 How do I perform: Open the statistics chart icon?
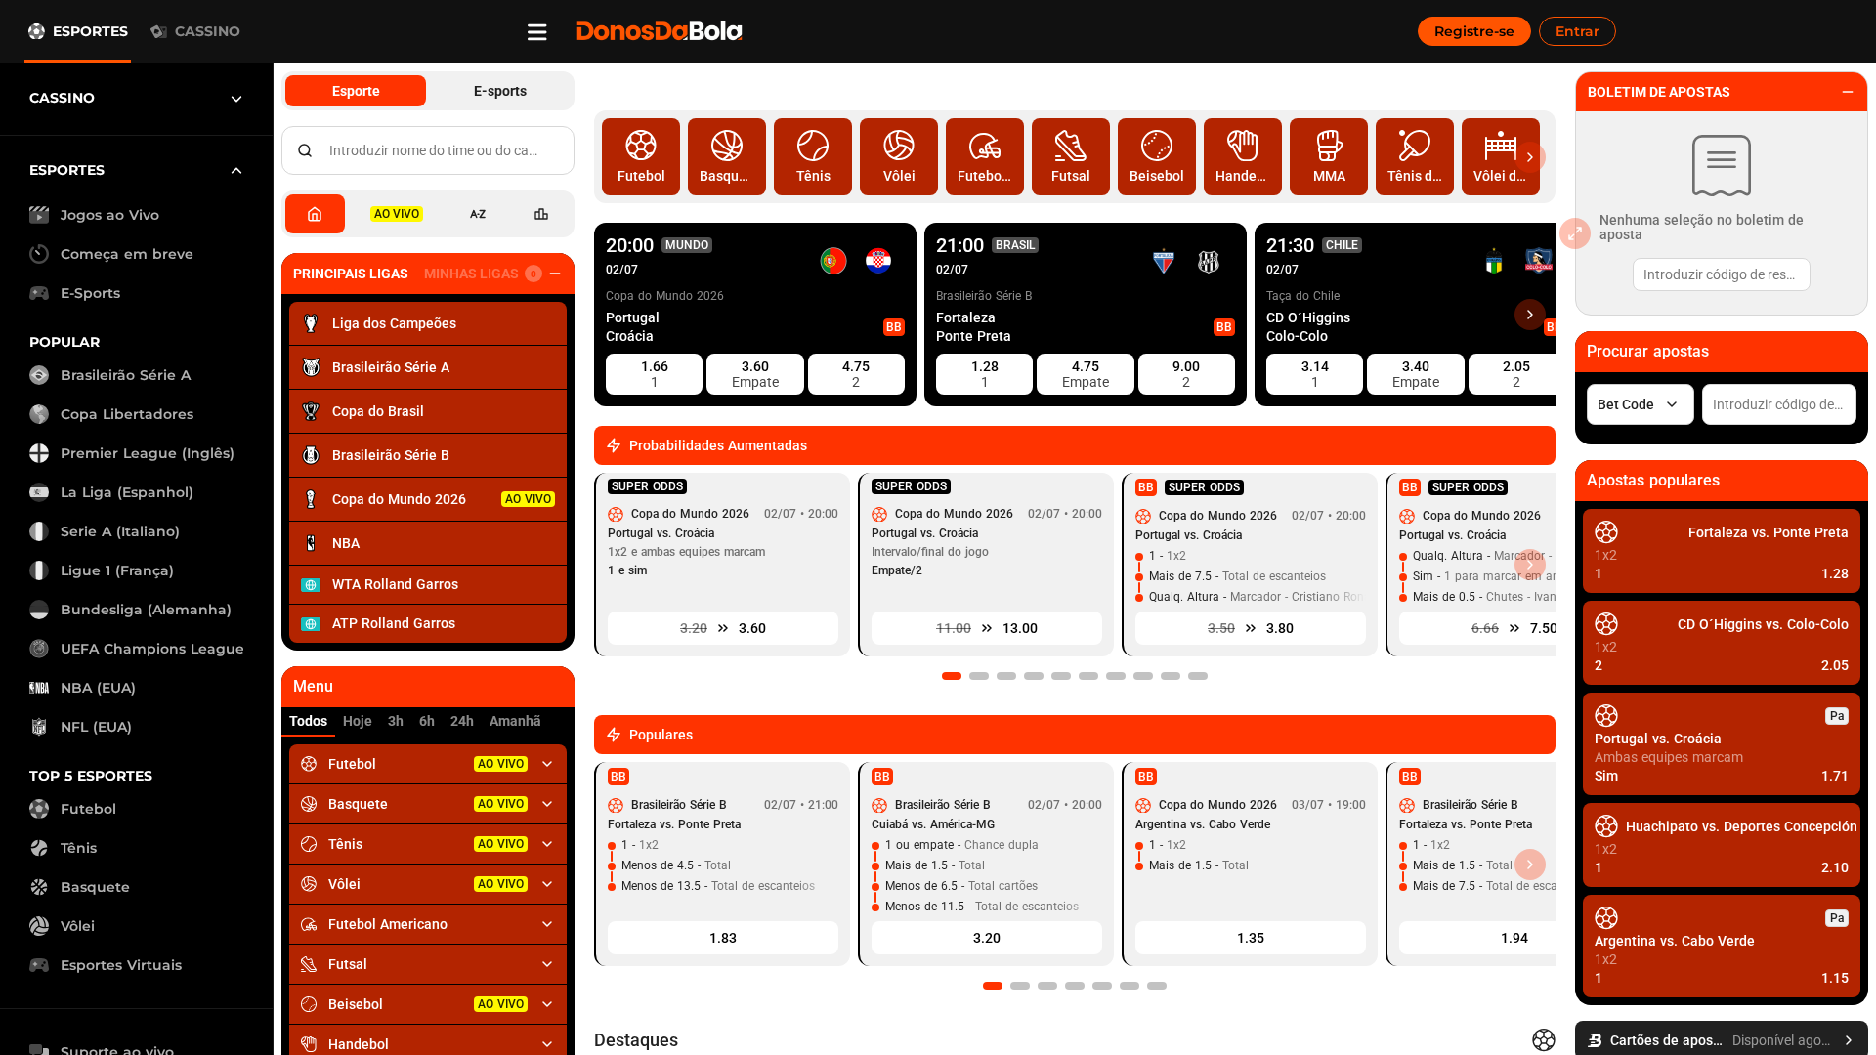[x=541, y=214]
